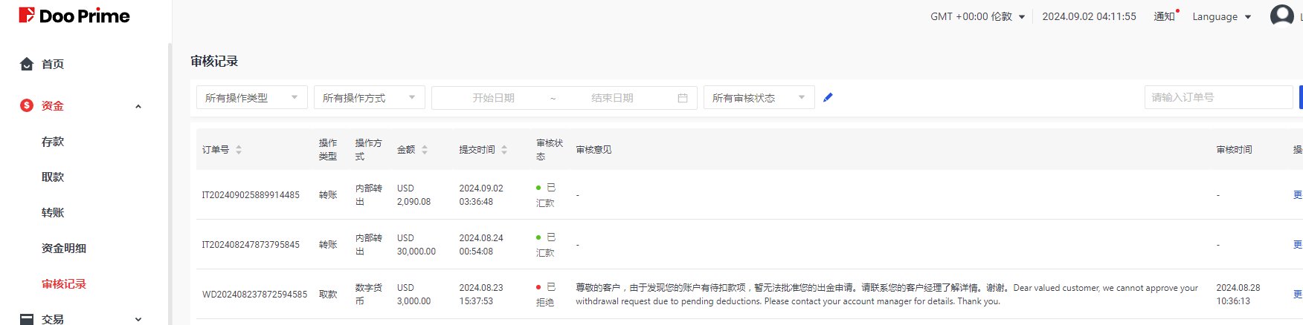The width and height of the screenshot is (1303, 325).
Task: Click the current time 2024.09.02 04:11:55
Action: (x=1089, y=16)
